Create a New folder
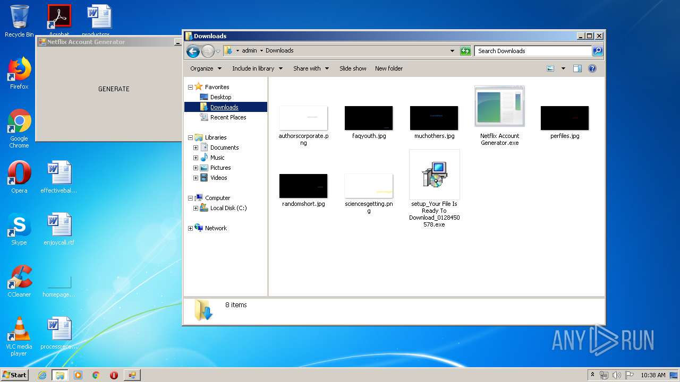 click(x=389, y=68)
